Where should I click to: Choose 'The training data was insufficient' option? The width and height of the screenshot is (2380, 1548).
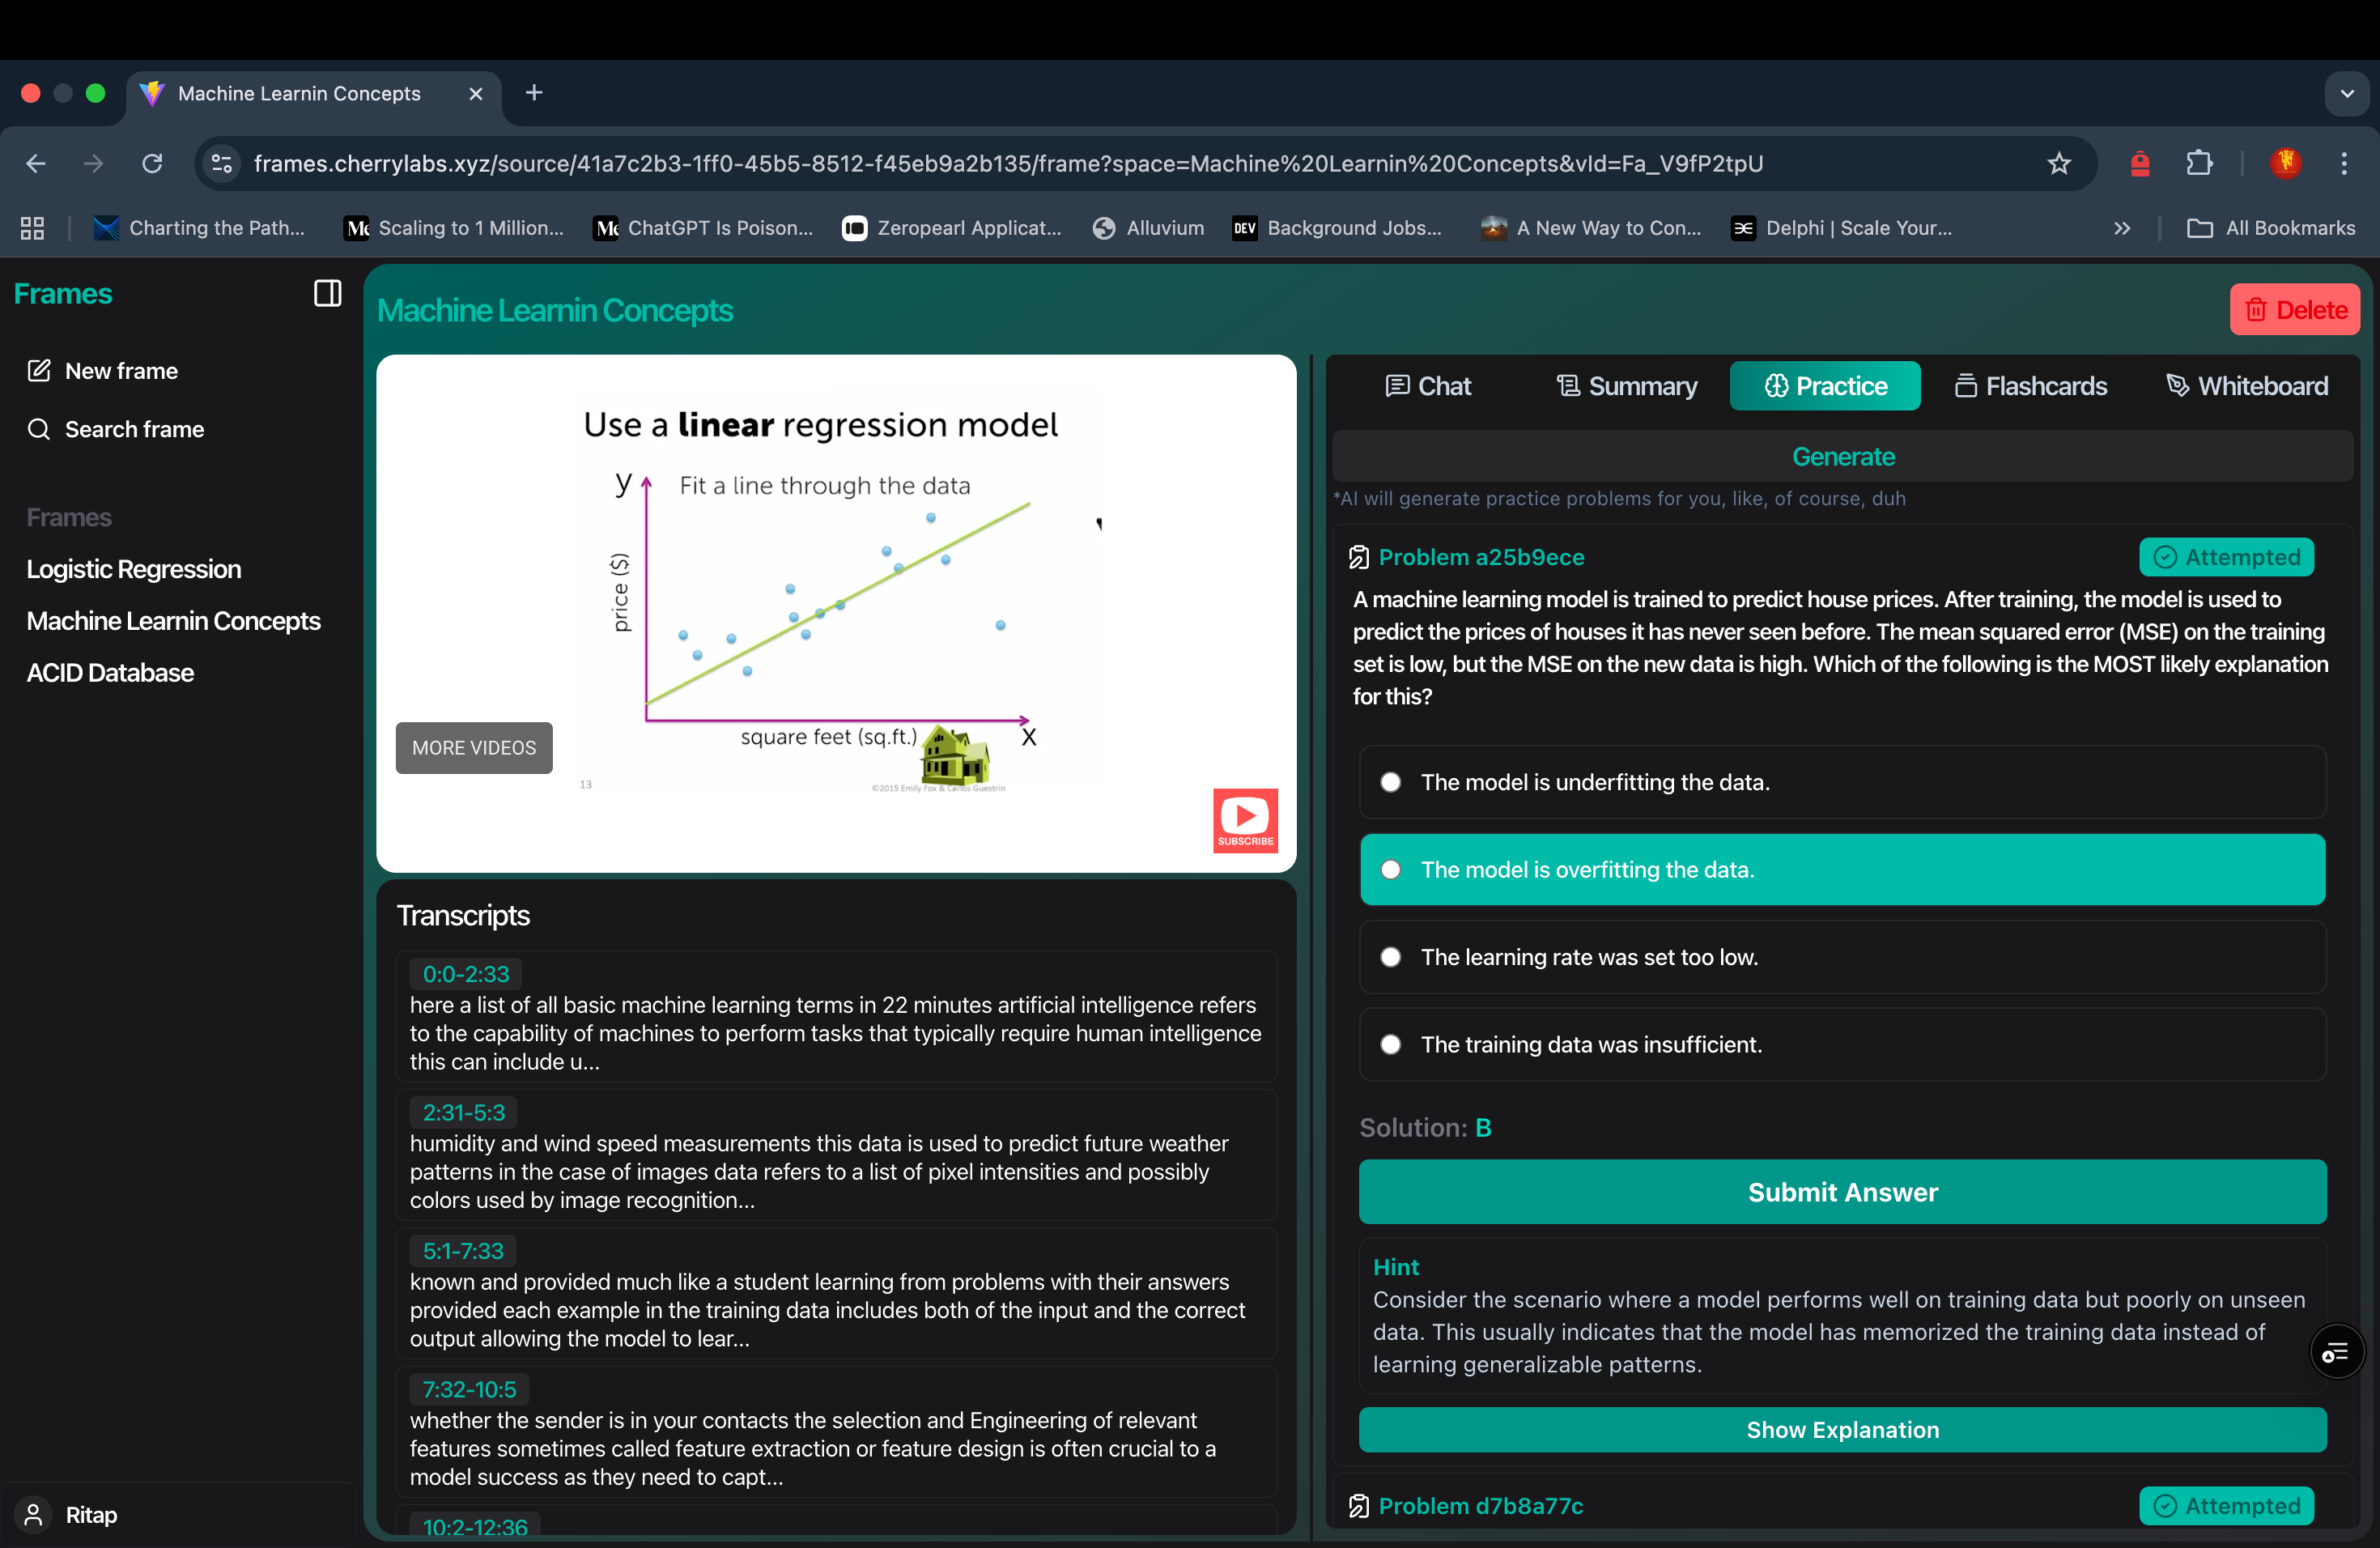(x=1390, y=1044)
